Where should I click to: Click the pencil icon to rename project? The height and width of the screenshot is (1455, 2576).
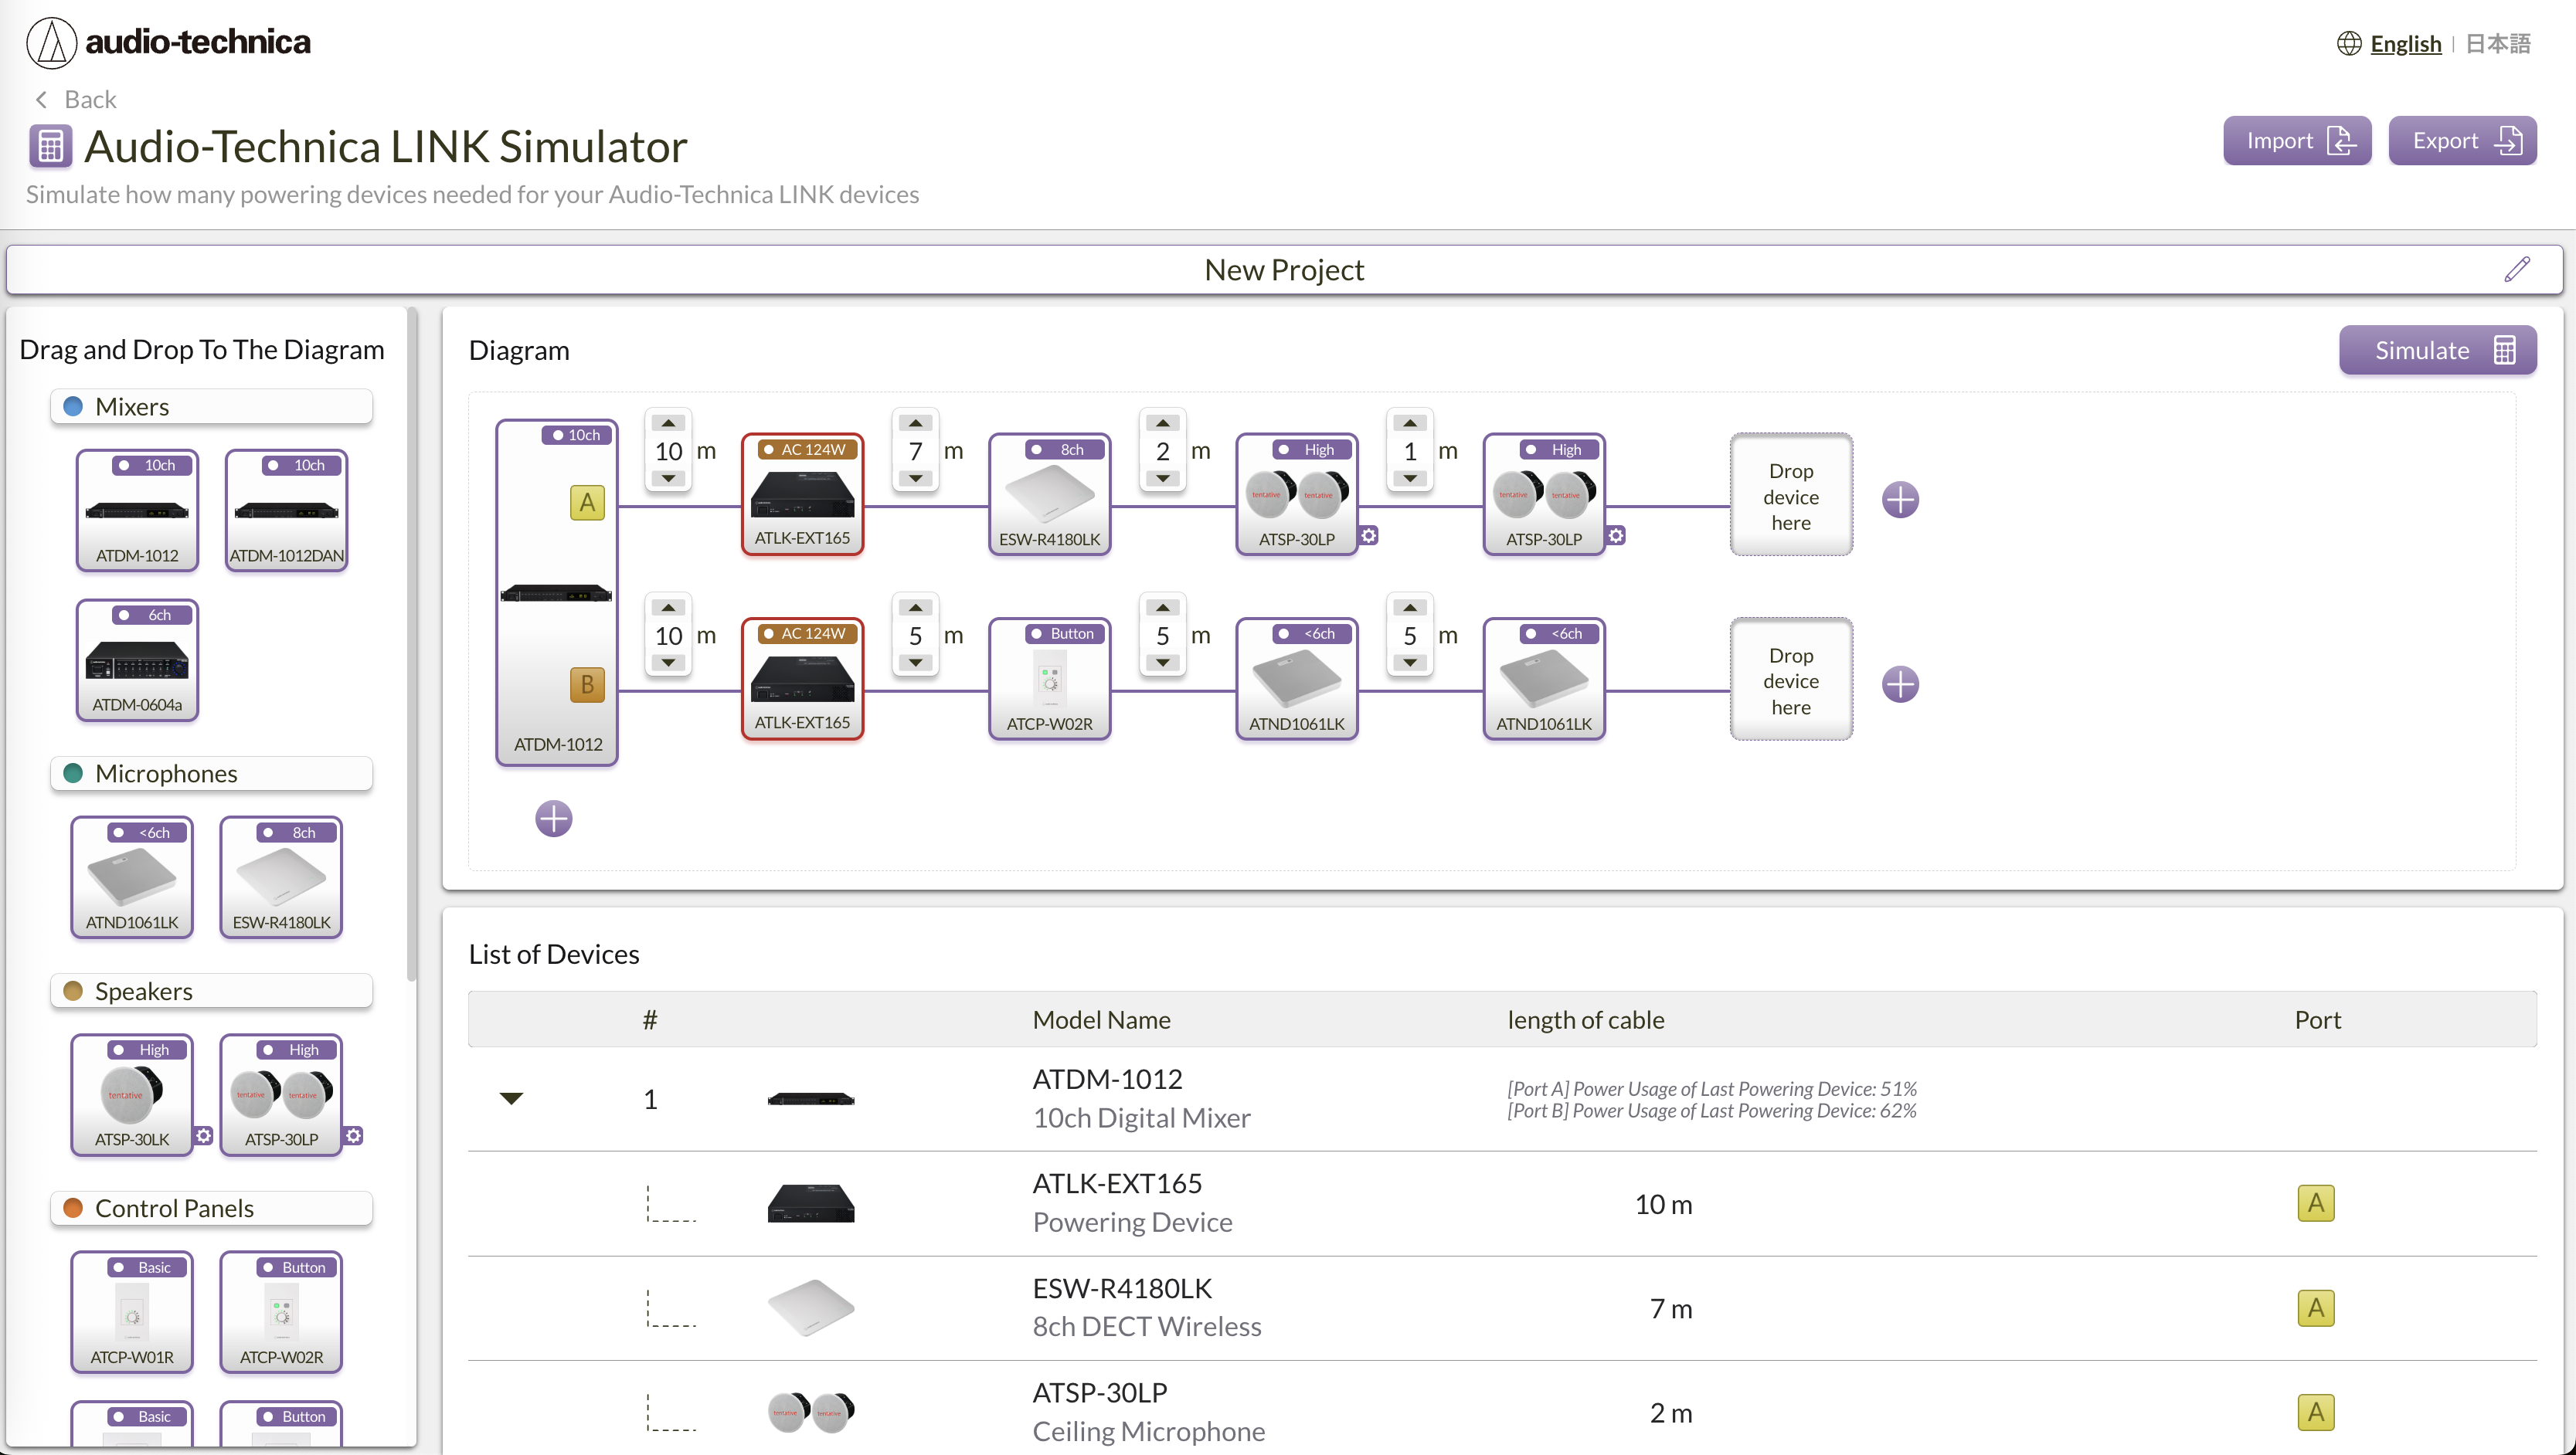click(x=2516, y=269)
